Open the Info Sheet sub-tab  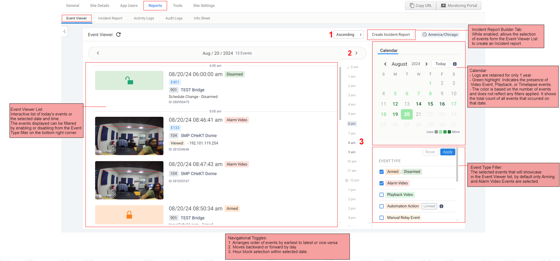coord(202,18)
